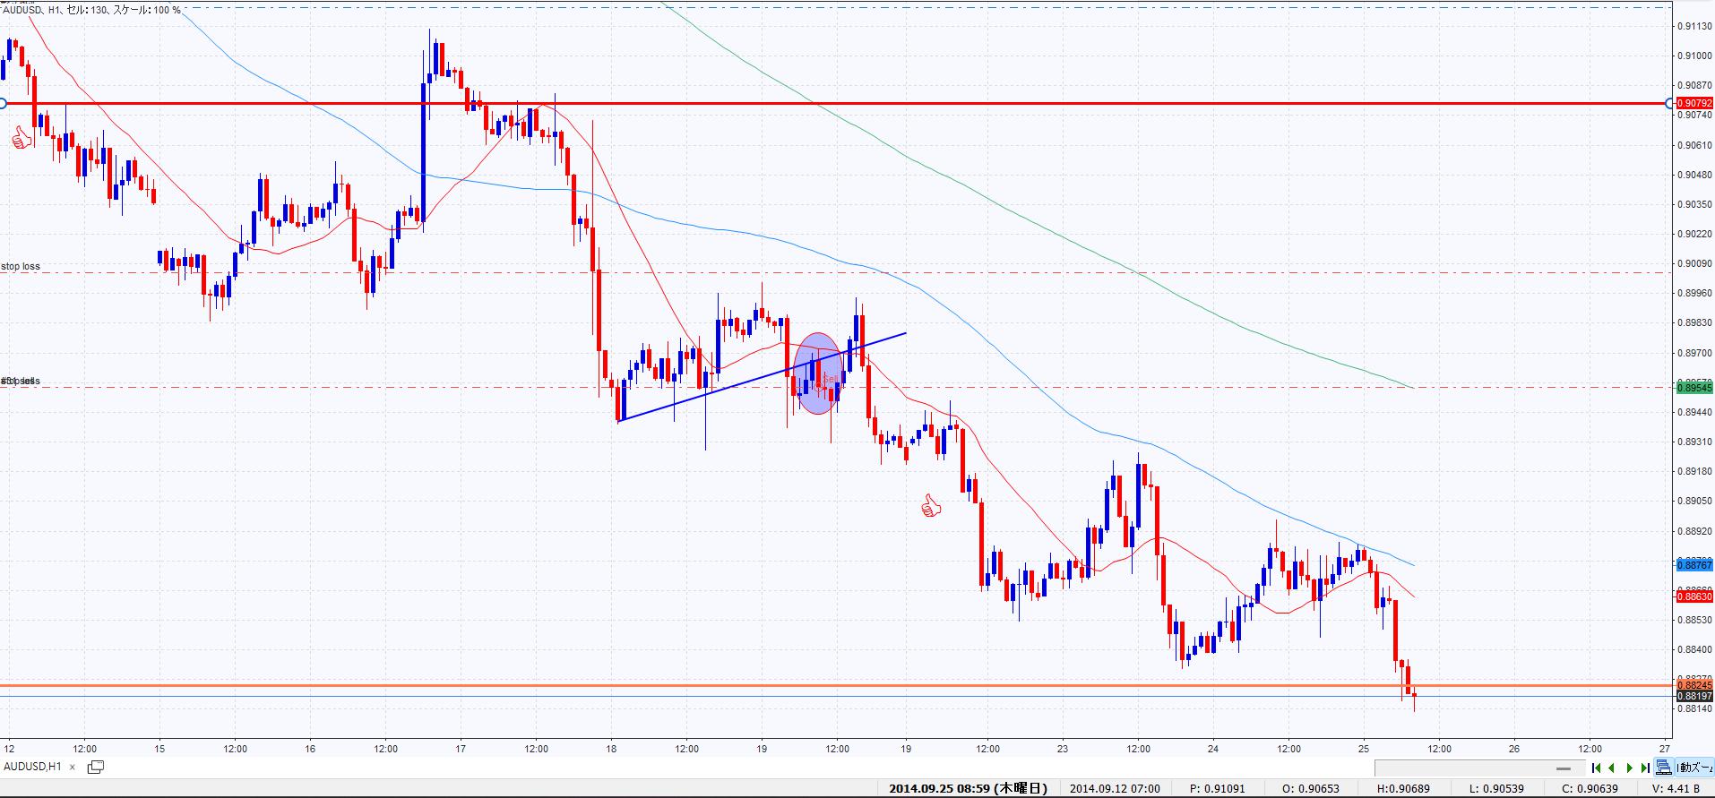
Task: Click the upper stop loss line label
Action: pos(21,266)
